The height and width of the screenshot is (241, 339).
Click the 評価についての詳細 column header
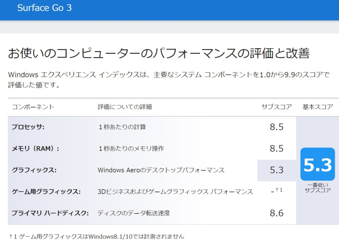(125, 107)
